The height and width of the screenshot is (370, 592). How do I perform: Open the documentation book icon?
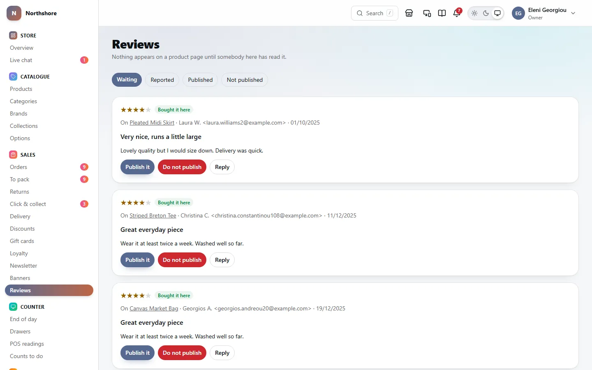tap(442, 13)
